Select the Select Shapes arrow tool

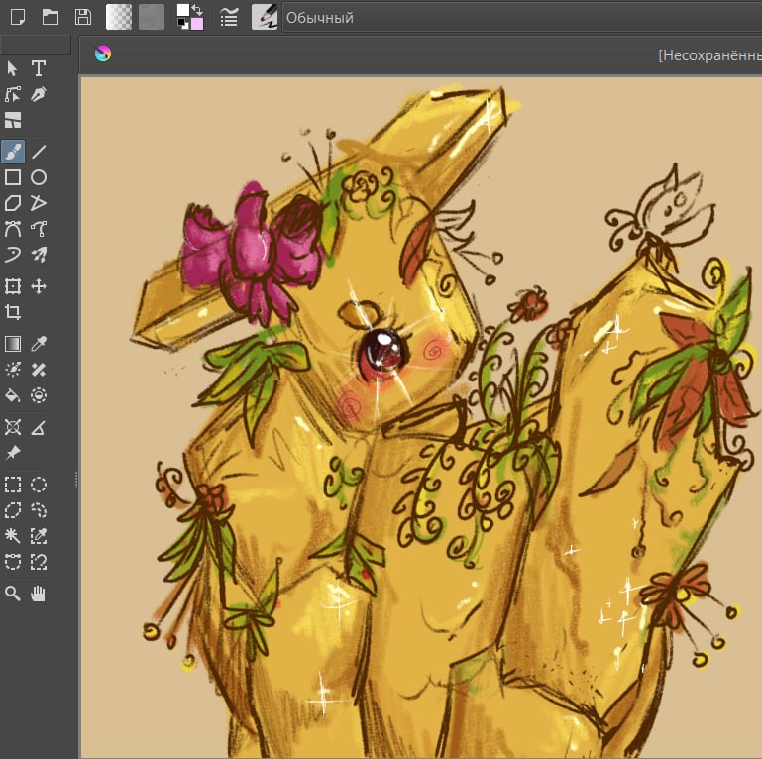(x=13, y=68)
